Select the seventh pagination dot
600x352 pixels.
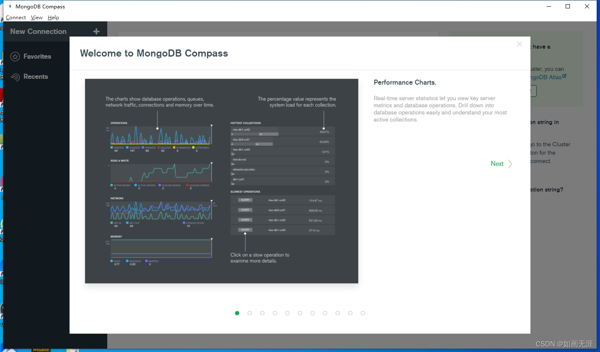pos(313,313)
